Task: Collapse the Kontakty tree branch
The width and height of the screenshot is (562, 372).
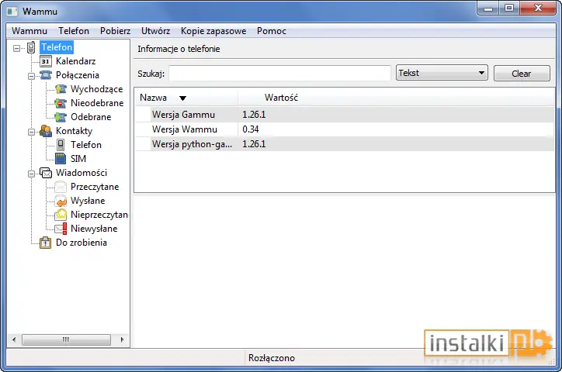Action: click(x=32, y=132)
